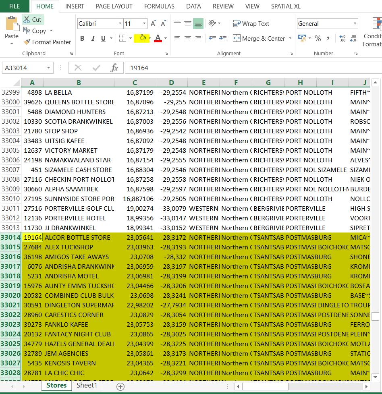Open the FILE menu
The image size is (382, 394).
(x=15, y=6)
